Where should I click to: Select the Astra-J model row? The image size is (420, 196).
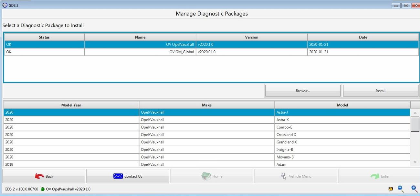[x=207, y=112]
